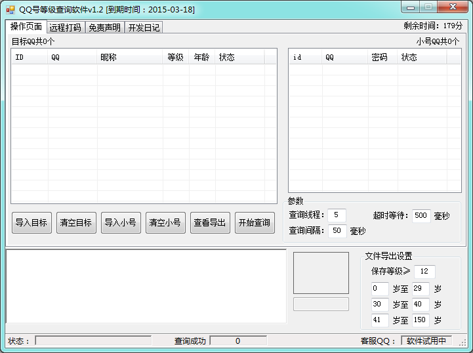Switch to the 操作页面 tab

[26, 26]
